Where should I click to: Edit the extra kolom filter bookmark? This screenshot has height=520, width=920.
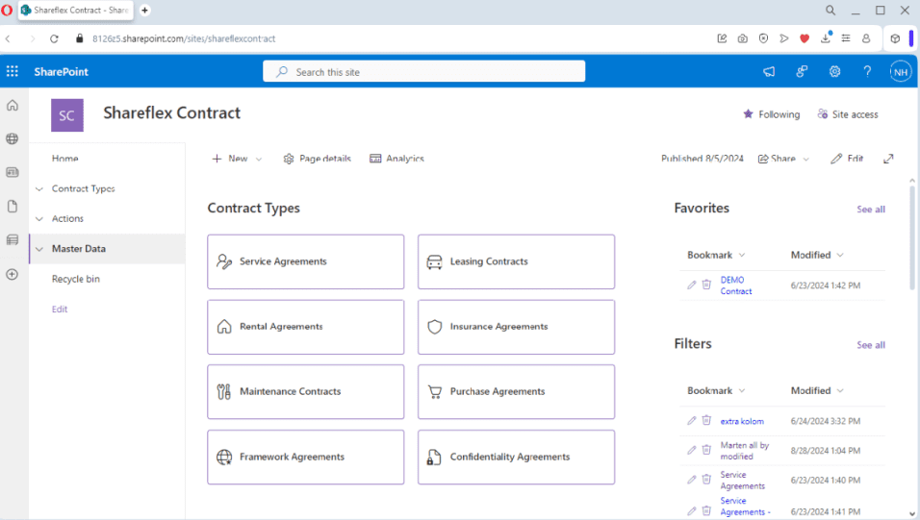click(692, 420)
